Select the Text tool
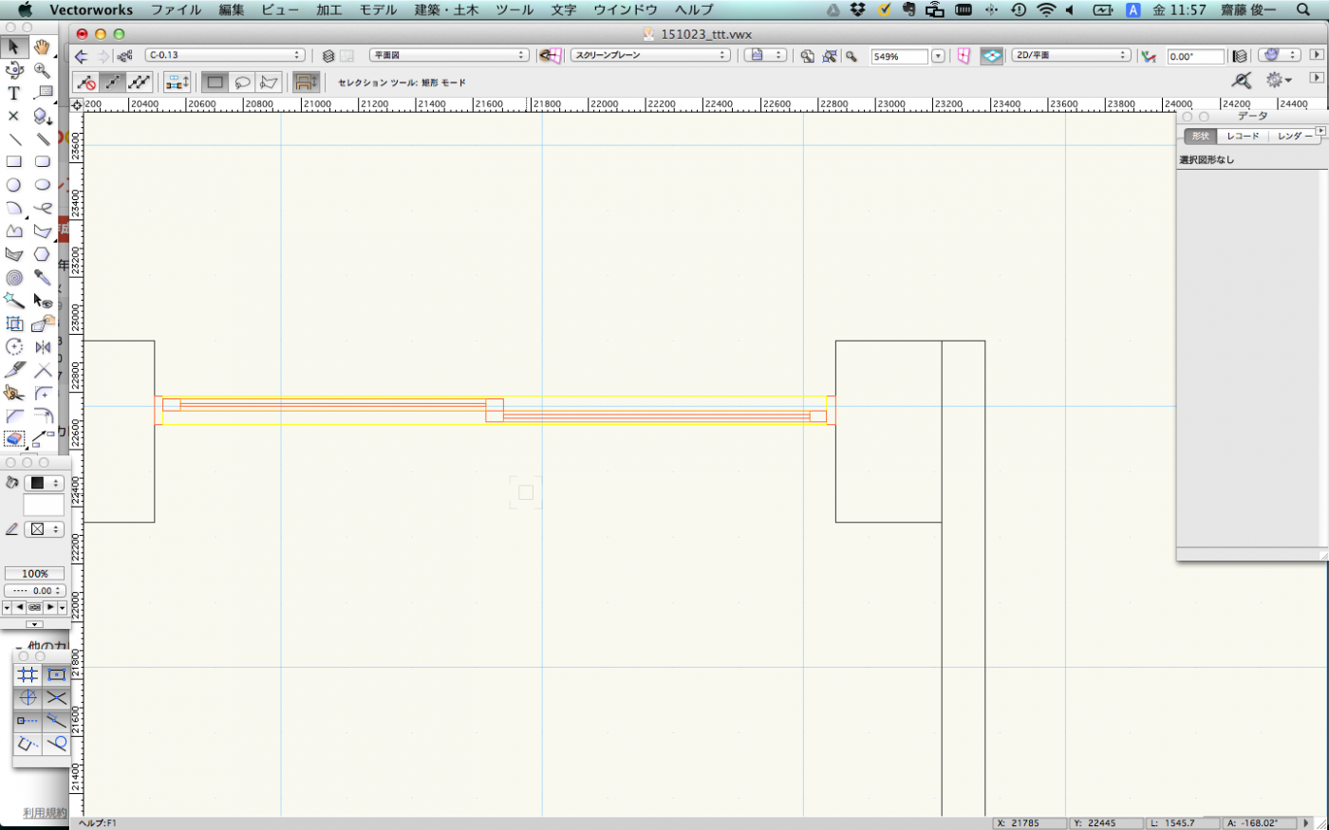The height and width of the screenshot is (830, 1329). coord(13,93)
